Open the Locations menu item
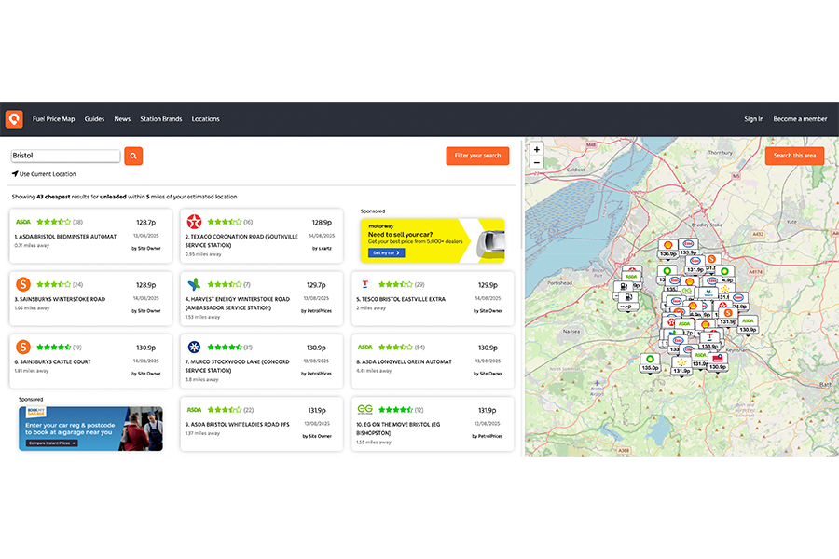This screenshot has height=559, width=839. [205, 118]
